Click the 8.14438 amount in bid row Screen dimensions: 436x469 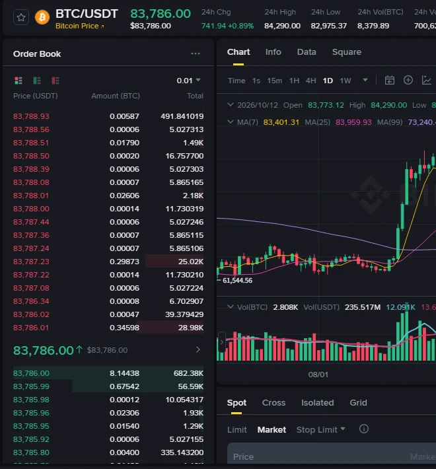point(124,373)
